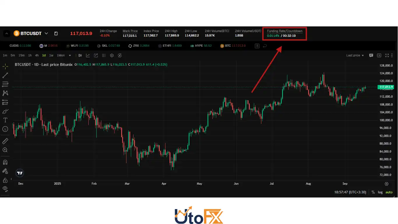398x224 pixels.
Task: Open CUDIS ticker from the favorites bar
Action: tap(20, 46)
